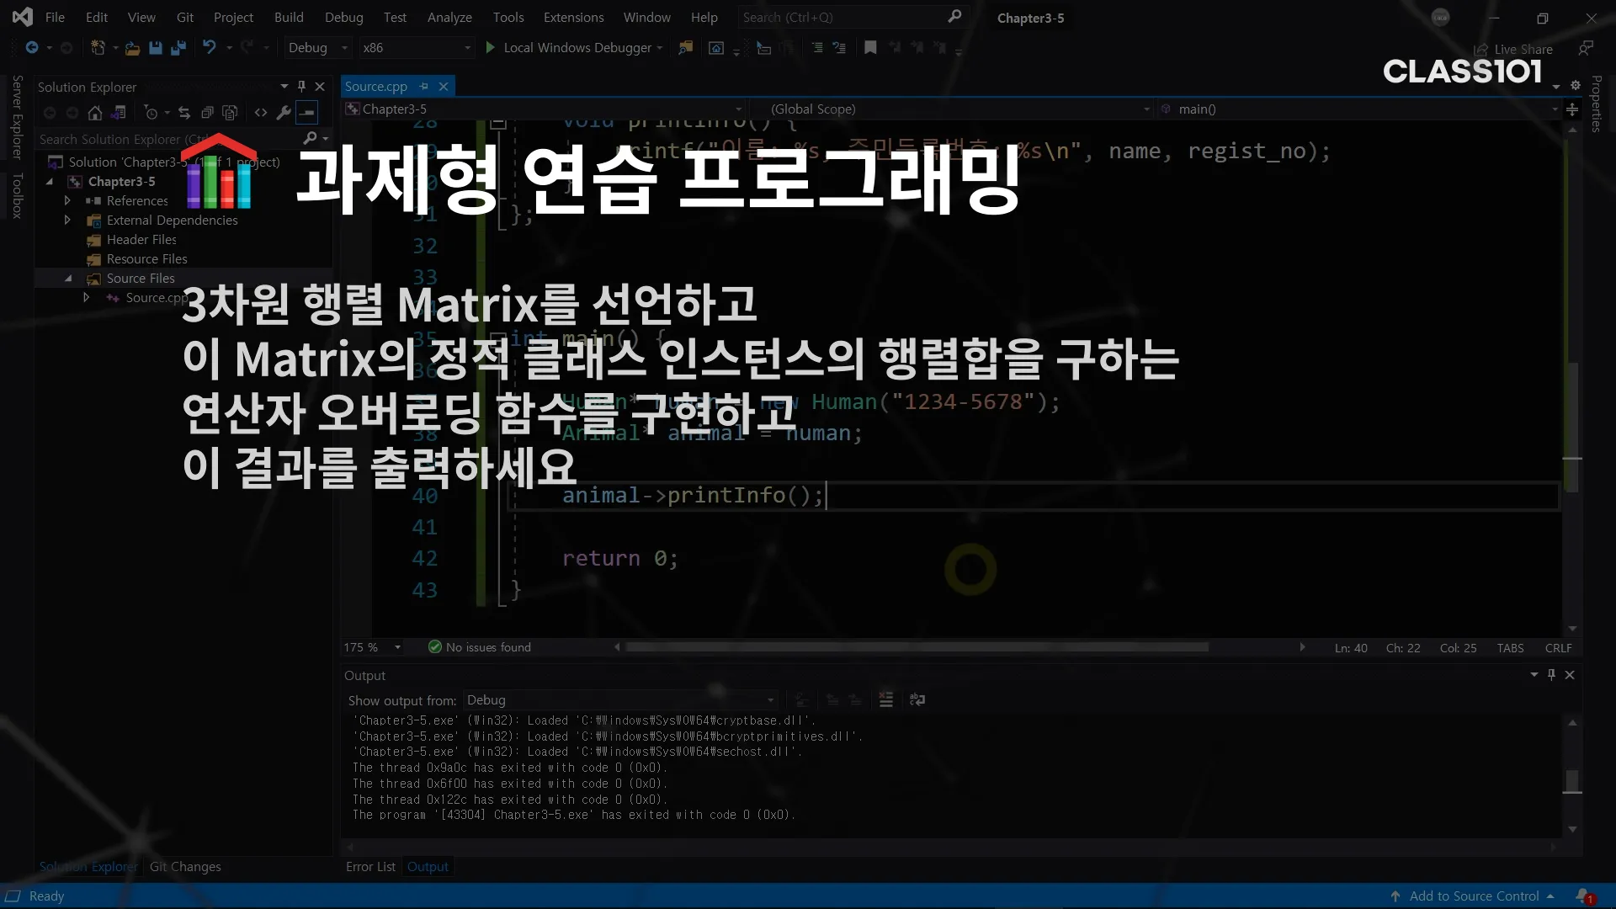The height and width of the screenshot is (909, 1616).
Task: Click the Undo arrow icon
Action: pyautogui.click(x=209, y=48)
